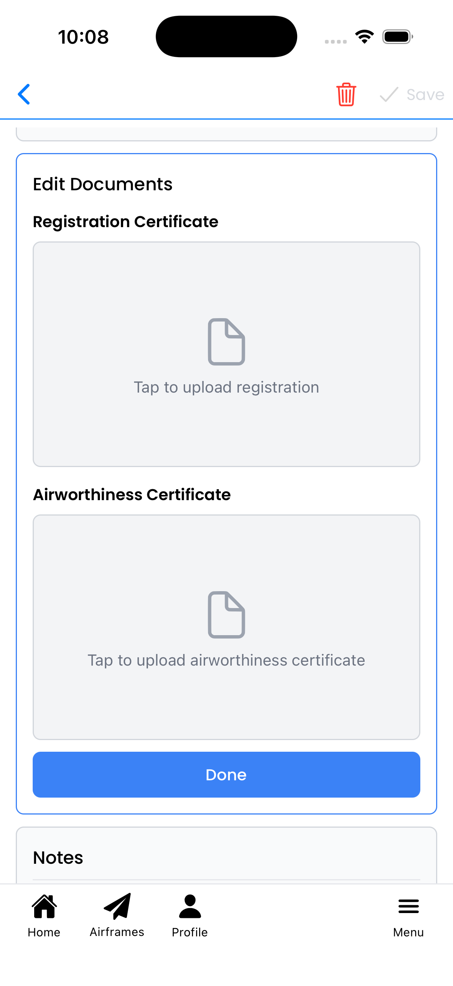Image resolution: width=453 pixels, height=986 pixels.
Task: Tap the Edit Documents heading
Action: point(103,184)
